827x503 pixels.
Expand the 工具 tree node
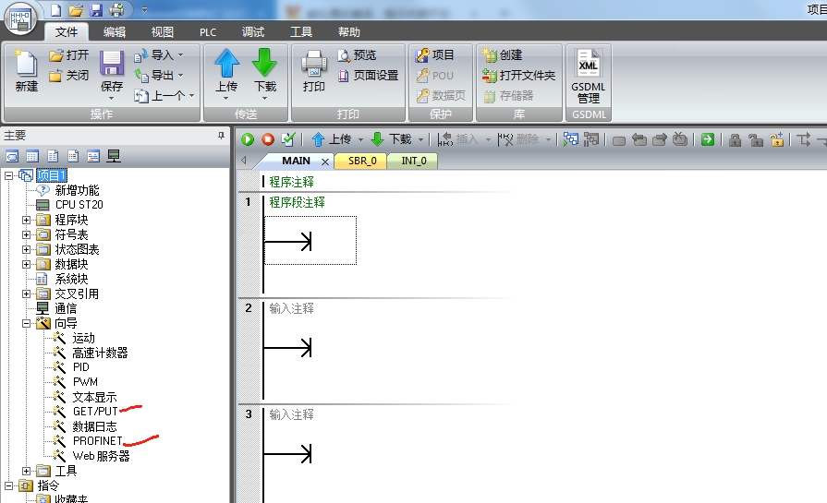click(x=27, y=471)
